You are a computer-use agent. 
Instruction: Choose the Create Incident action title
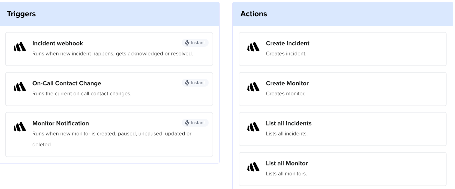tap(288, 43)
